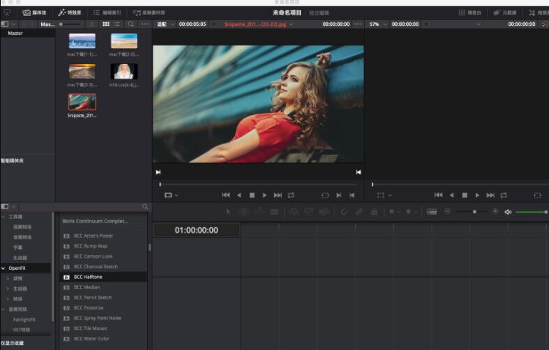
Task: Mark Out point in source viewer
Action: click(352, 195)
